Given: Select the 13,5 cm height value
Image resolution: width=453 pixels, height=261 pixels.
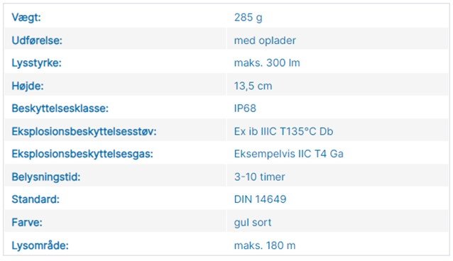Looking at the screenshot, I should (x=253, y=86).
